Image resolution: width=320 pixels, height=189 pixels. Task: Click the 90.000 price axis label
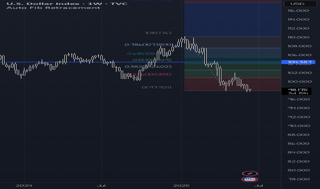(x=299, y=126)
